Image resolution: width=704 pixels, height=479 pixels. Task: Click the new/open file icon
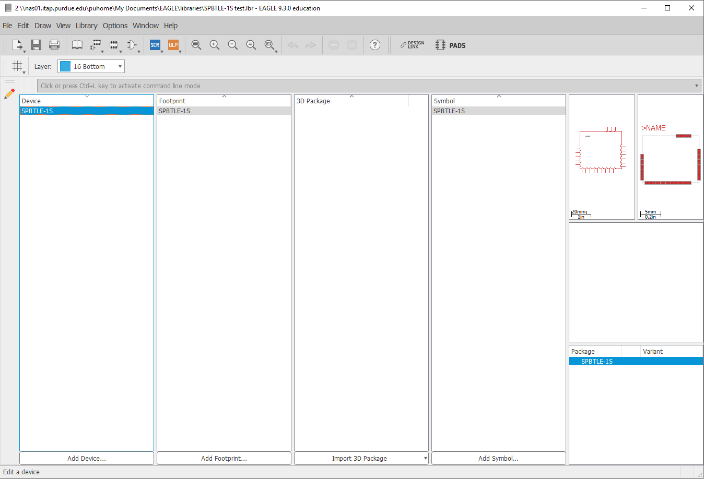tap(17, 45)
